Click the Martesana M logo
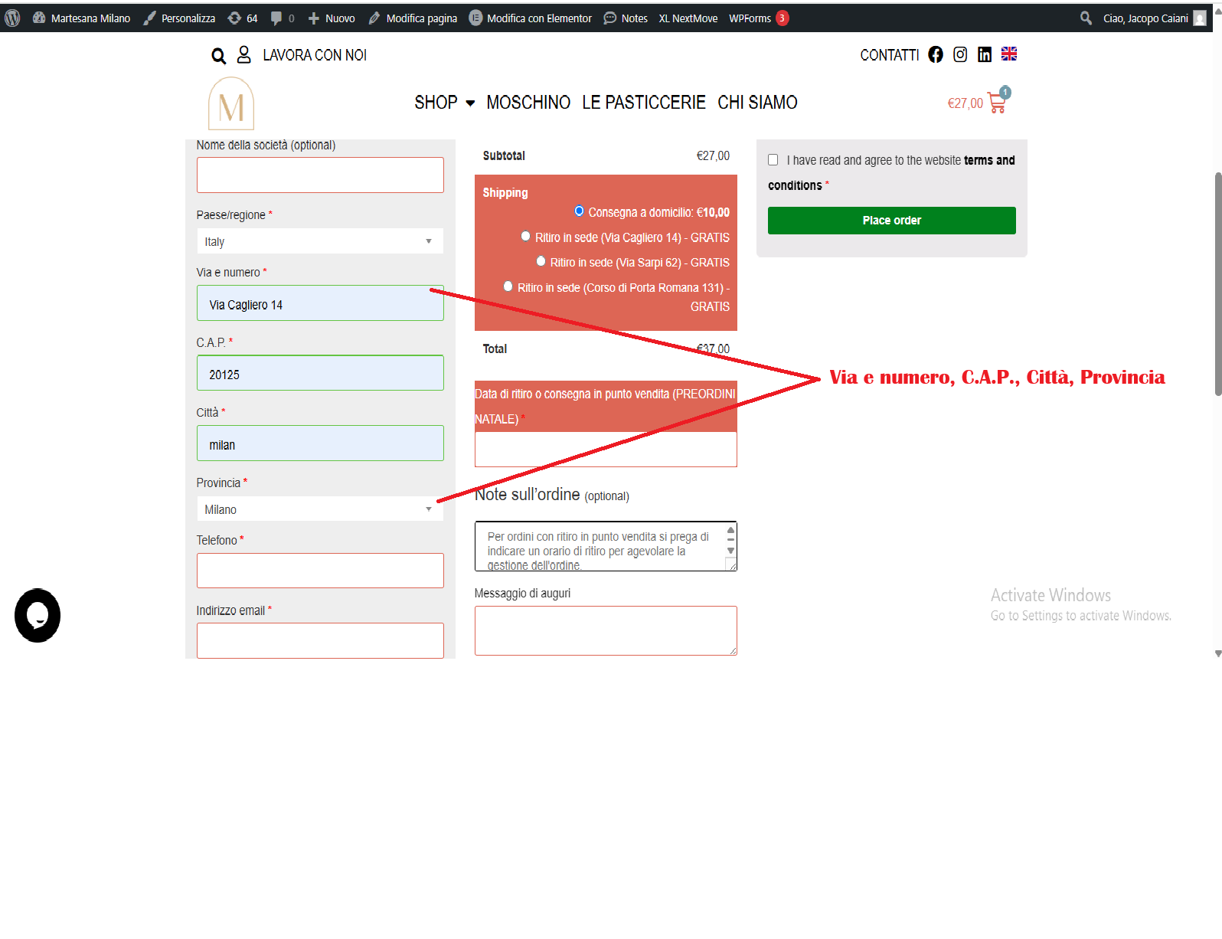Image resolution: width=1222 pixels, height=939 pixels. (231, 103)
